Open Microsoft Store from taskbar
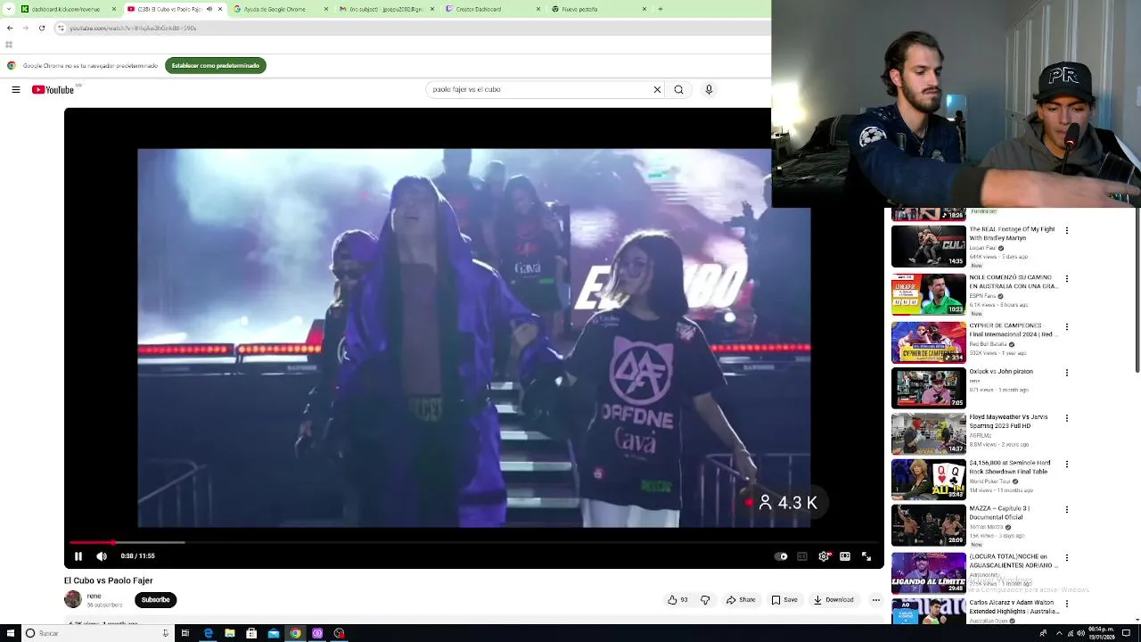This screenshot has height=642, width=1141. [251, 633]
